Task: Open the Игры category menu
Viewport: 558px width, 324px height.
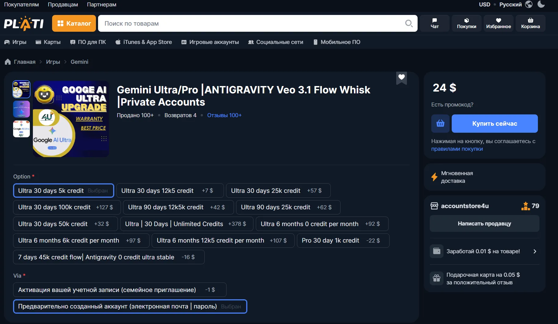Action: tap(15, 42)
